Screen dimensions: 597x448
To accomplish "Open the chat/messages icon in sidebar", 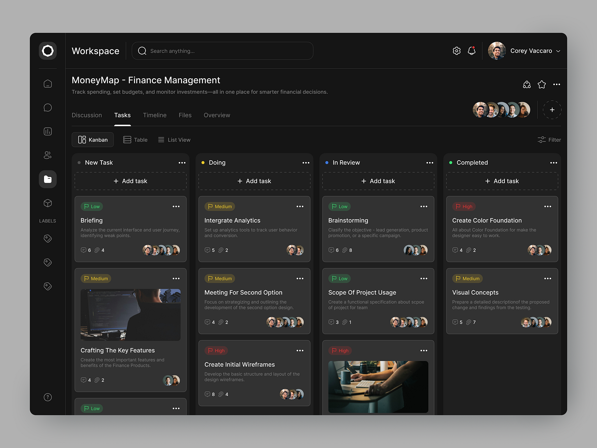I will coord(48,108).
